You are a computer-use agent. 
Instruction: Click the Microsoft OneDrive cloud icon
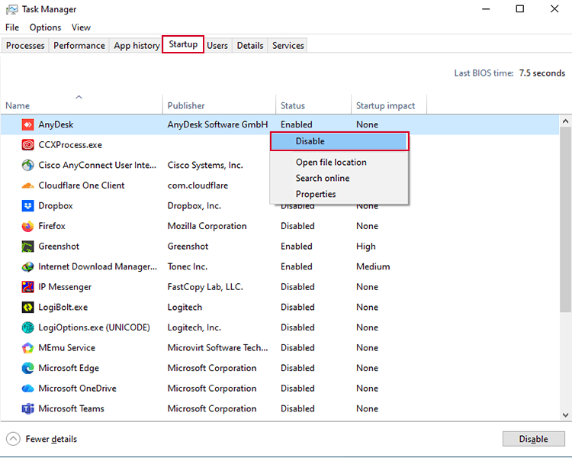click(x=27, y=389)
